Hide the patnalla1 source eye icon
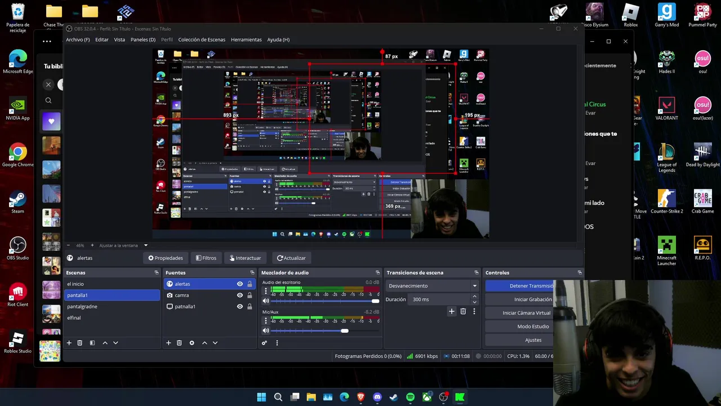Screen dimensions: 721x406 (240, 307)
